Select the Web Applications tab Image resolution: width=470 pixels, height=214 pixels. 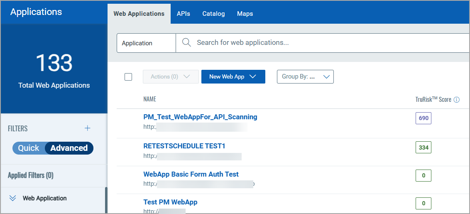click(139, 14)
